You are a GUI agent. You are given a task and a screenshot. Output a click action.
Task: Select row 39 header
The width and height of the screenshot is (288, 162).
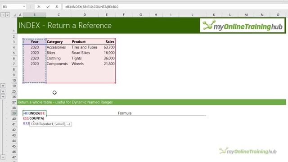coord(14,113)
